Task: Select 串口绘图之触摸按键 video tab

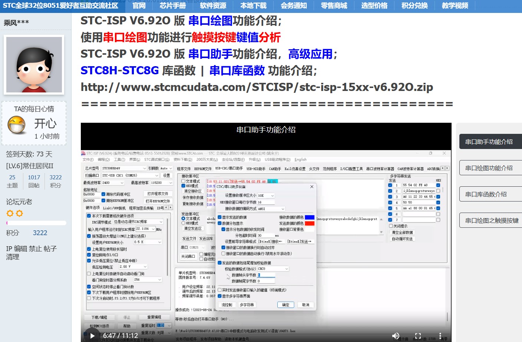Action: pos(490,220)
